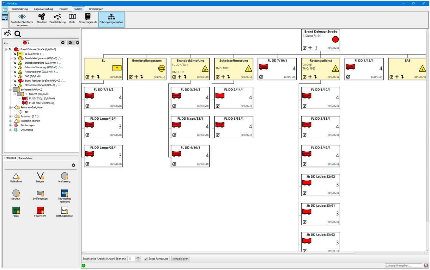Viewport: 430px width, 270px height.
Task: Choose the Feuerwehr type icon
Action: (40, 210)
